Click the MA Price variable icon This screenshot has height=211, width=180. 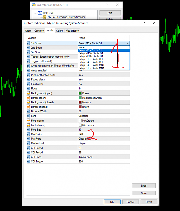coord(28,139)
